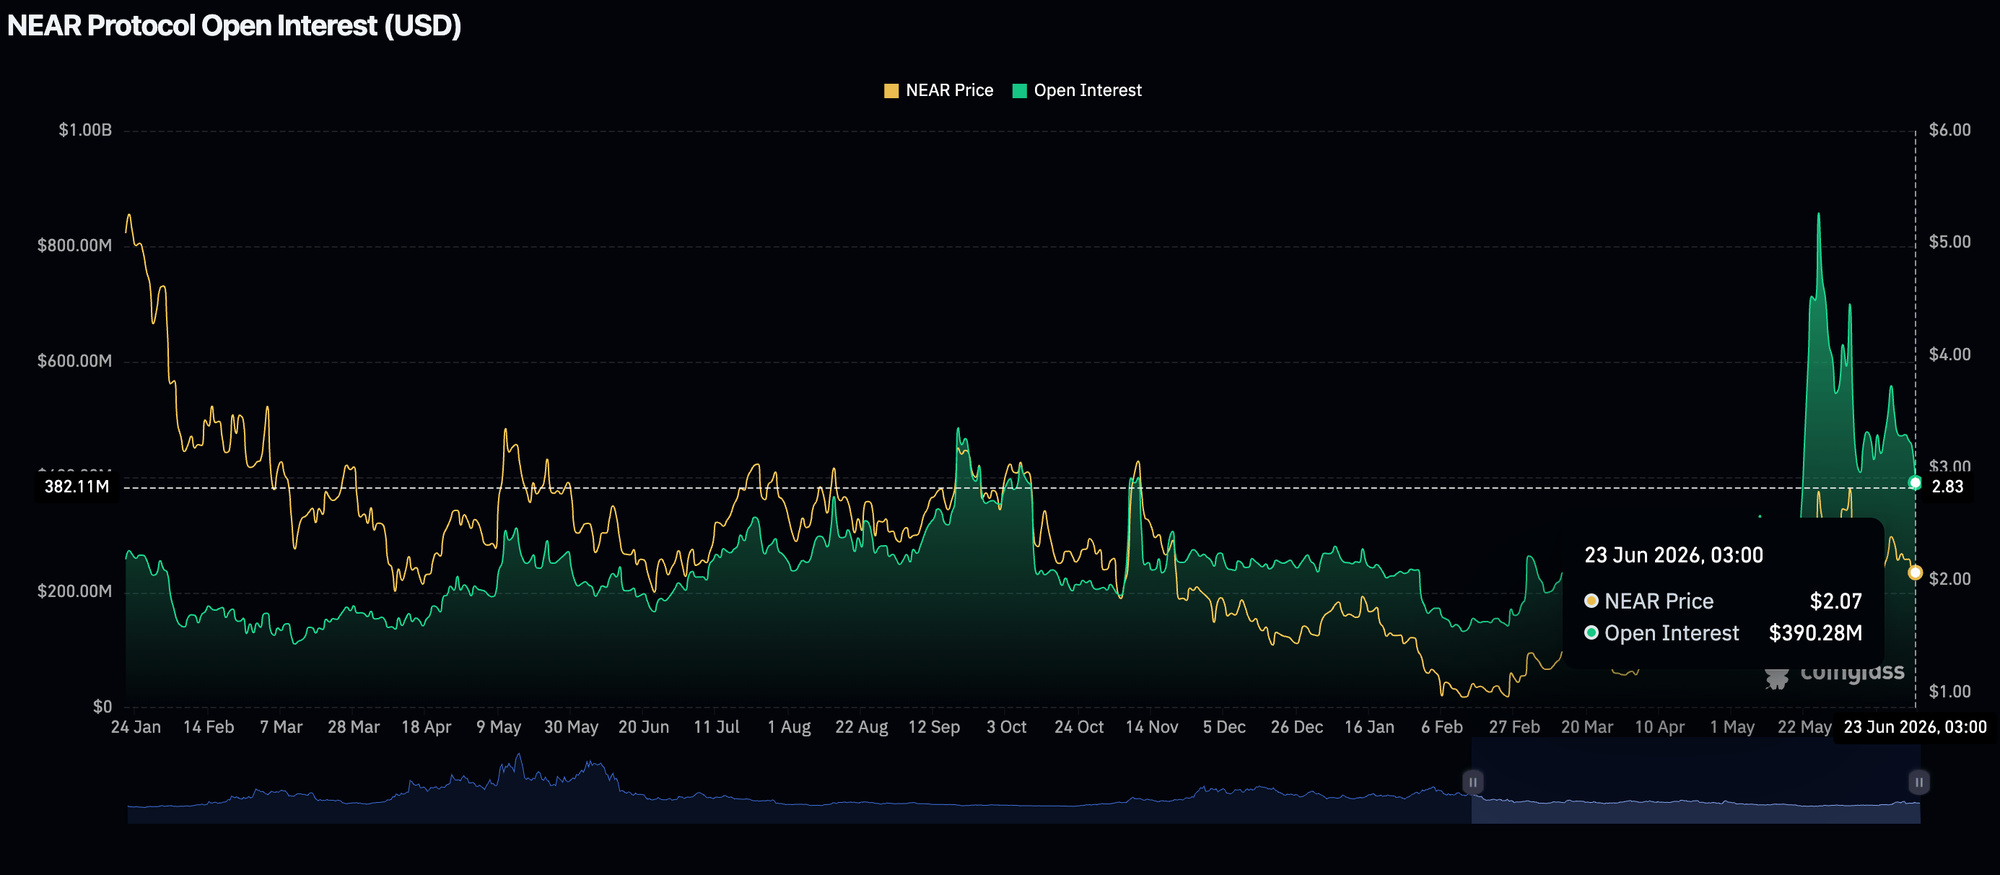Click the tooltip date 23 Jun 2026, 03:00
This screenshot has height=875, width=2000.
click(x=1673, y=555)
